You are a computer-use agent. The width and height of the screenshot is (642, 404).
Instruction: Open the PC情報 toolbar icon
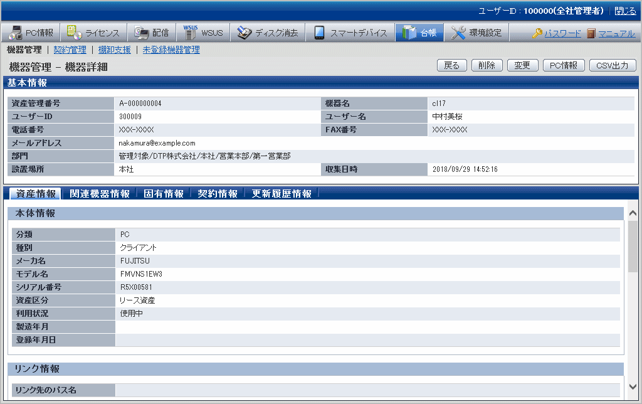16,33
